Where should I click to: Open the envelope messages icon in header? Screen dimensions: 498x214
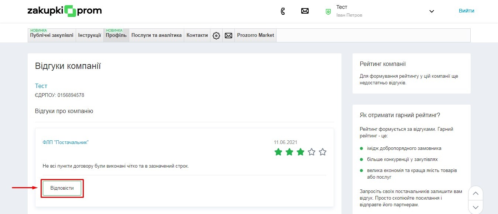point(305,11)
